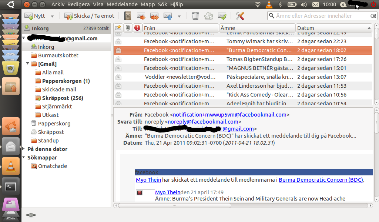
Task: Open the Stjärnmärkt folder
Action: (x=57, y=106)
